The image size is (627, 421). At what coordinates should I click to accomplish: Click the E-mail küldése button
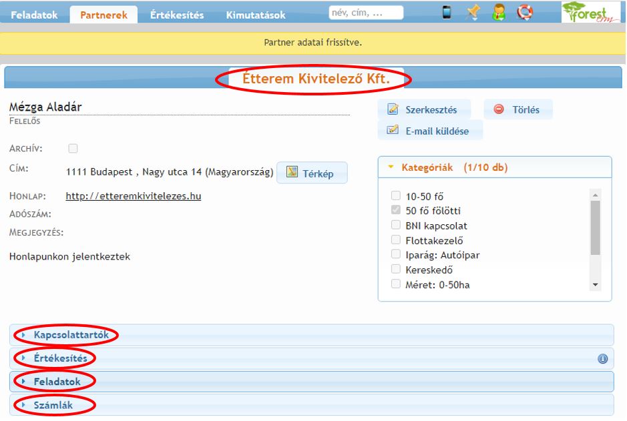pyautogui.click(x=429, y=131)
